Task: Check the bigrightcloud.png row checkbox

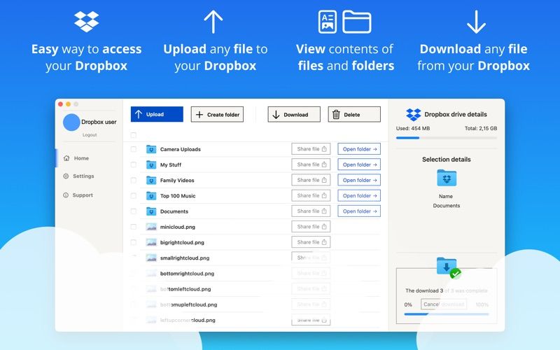Action: tap(134, 242)
